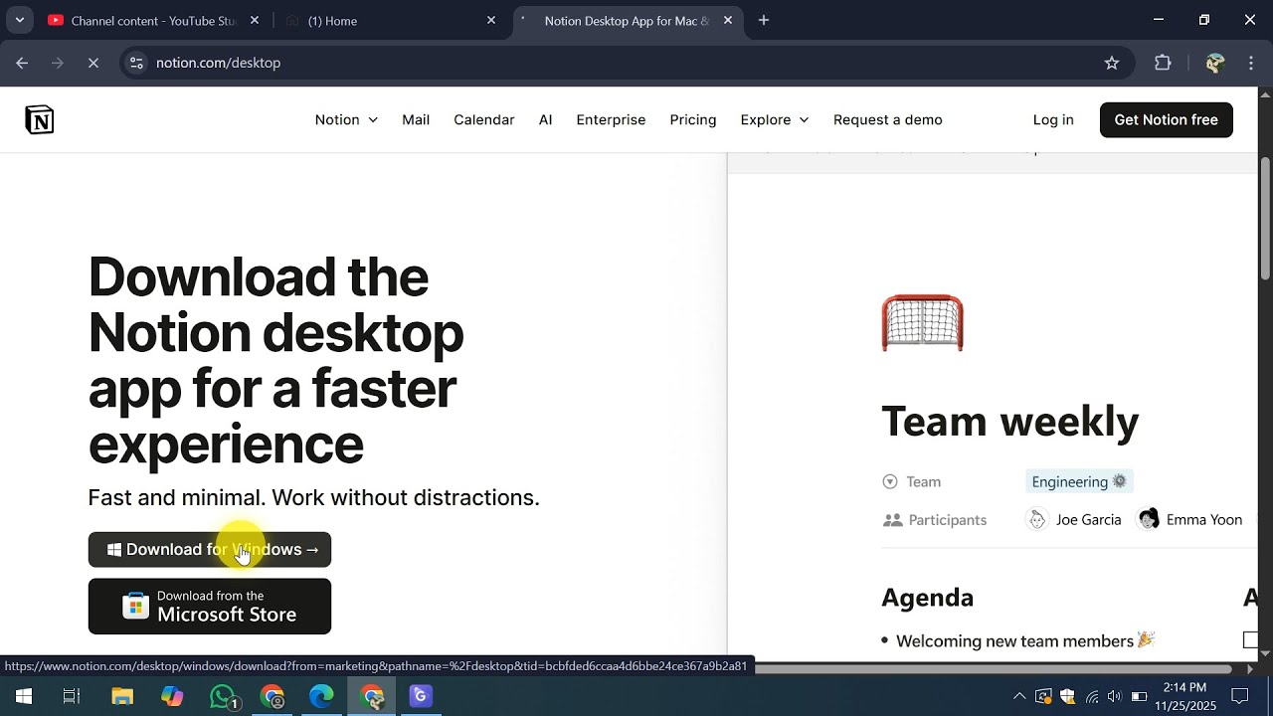Show hidden system tray icons
This screenshot has height=716, width=1273.
[1019, 696]
